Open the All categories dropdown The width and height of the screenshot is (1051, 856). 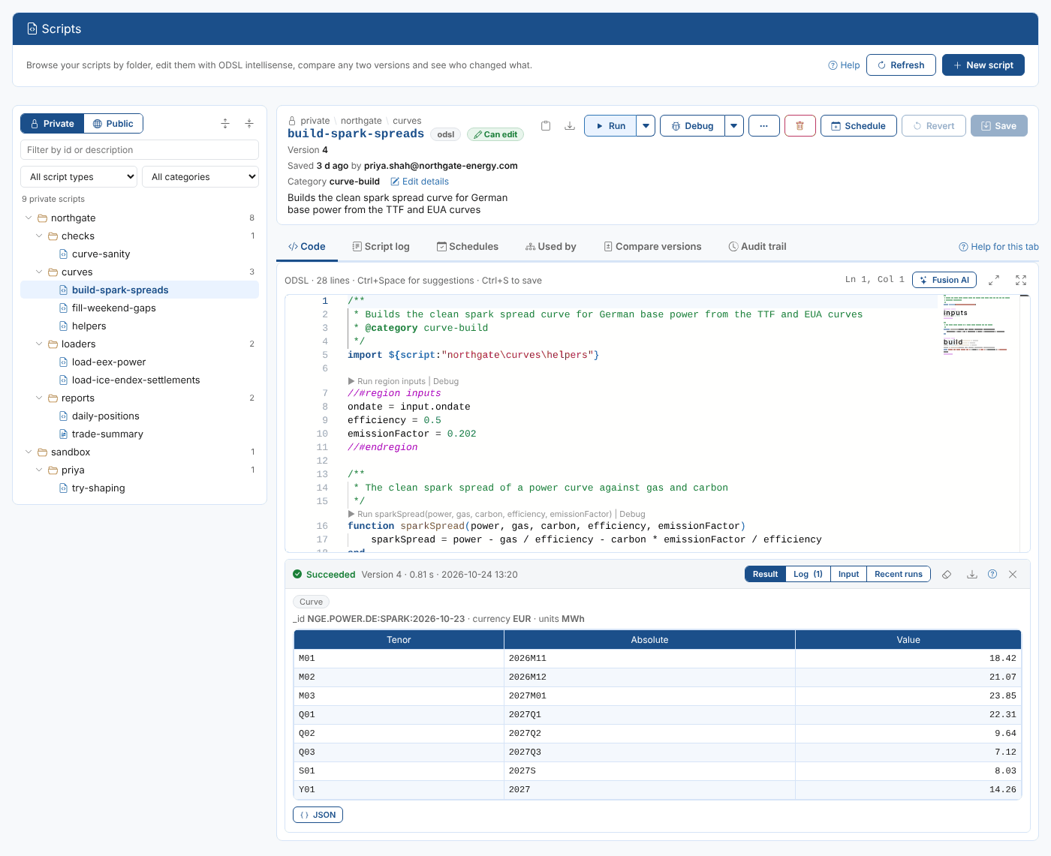[x=200, y=177]
